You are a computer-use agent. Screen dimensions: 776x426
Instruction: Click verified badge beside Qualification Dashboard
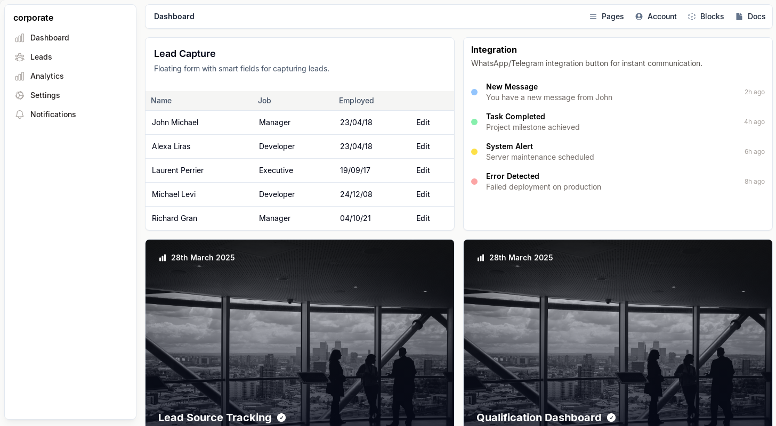(611, 418)
